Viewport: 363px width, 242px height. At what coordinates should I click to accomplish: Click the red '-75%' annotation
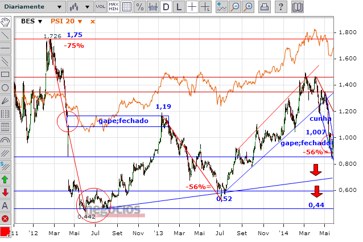74,46
